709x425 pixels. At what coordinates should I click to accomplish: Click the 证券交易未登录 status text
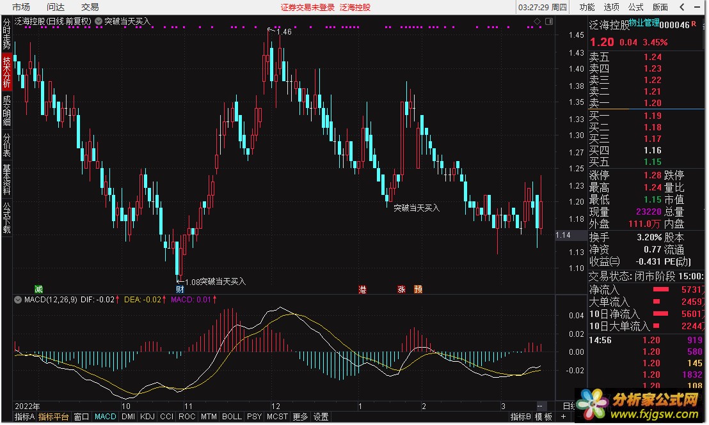[x=308, y=7]
